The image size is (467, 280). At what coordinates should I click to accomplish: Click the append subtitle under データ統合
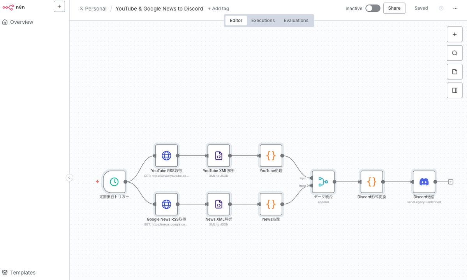(x=323, y=202)
